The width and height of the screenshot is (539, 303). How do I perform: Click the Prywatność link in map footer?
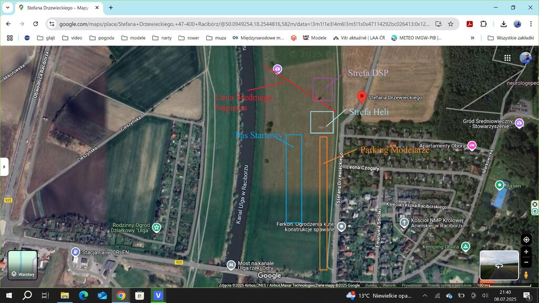[x=412, y=285]
